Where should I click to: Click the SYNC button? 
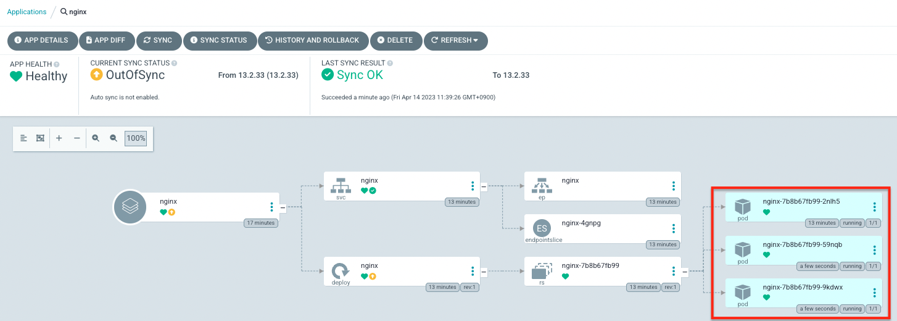(159, 40)
